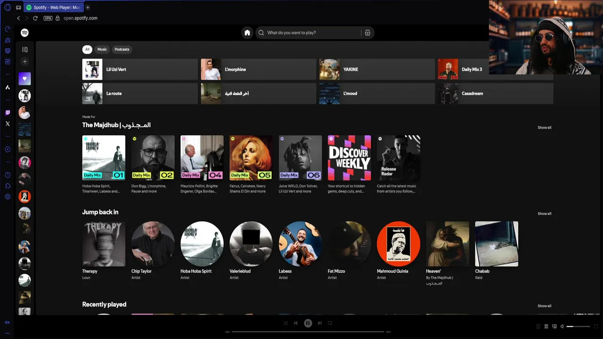Go to Spotify Home via house icon
Screen dimensions: 603x339
pos(247,32)
